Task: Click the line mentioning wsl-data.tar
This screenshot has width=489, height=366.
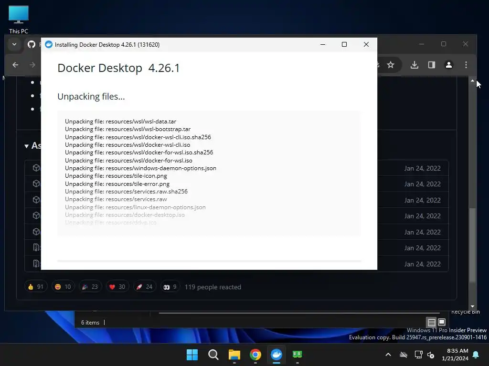Action: point(121,122)
